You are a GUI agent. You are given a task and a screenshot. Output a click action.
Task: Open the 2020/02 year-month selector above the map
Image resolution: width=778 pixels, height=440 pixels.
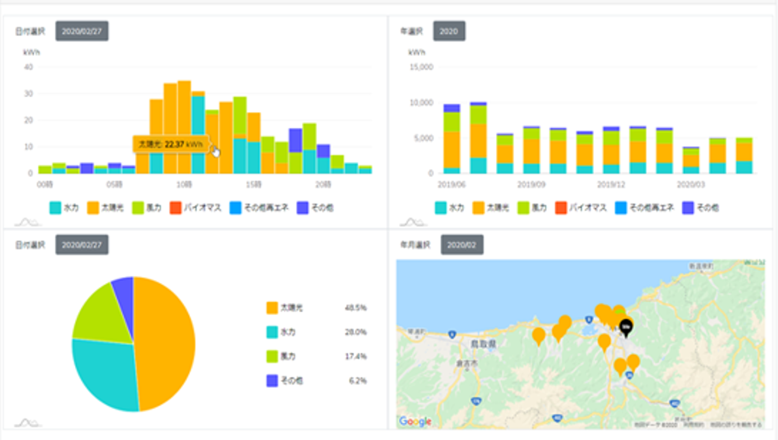(462, 245)
